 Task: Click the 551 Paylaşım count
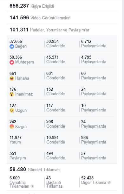click(x=18, y=156)
